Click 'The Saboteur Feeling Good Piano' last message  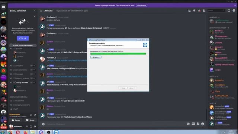click(78, 117)
